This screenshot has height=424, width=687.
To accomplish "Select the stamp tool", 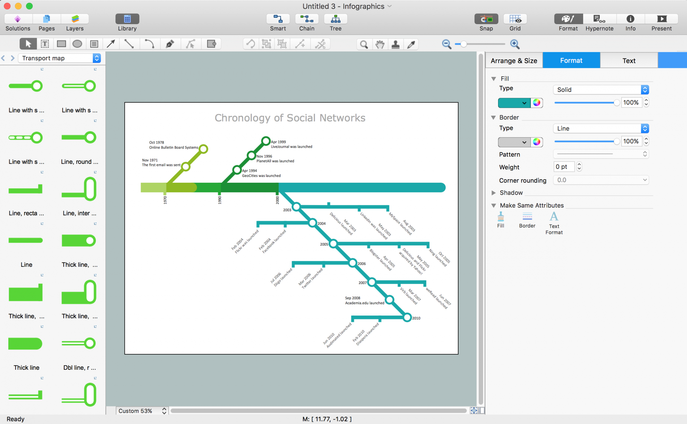I will pos(396,44).
